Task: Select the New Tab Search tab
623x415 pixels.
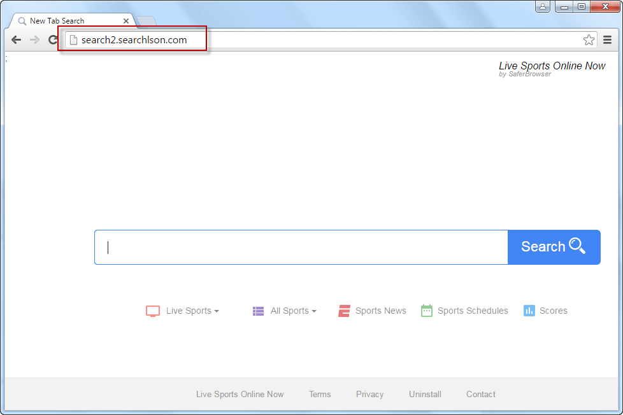Action: [x=71, y=20]
